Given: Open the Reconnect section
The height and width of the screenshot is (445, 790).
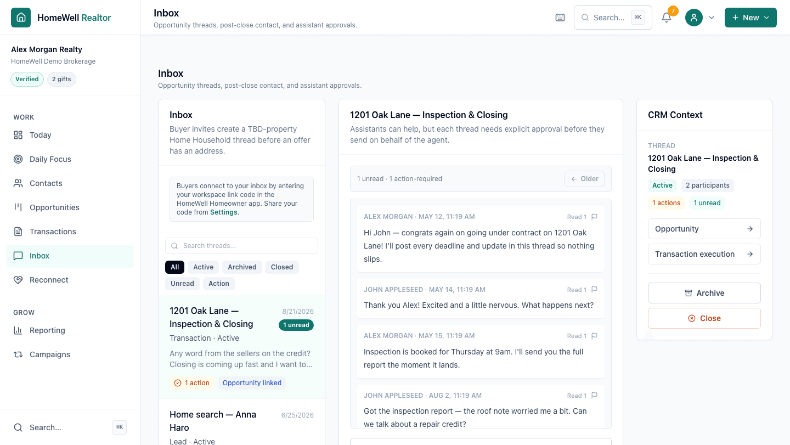Looking at the screenshot, I should pos(70,280).
